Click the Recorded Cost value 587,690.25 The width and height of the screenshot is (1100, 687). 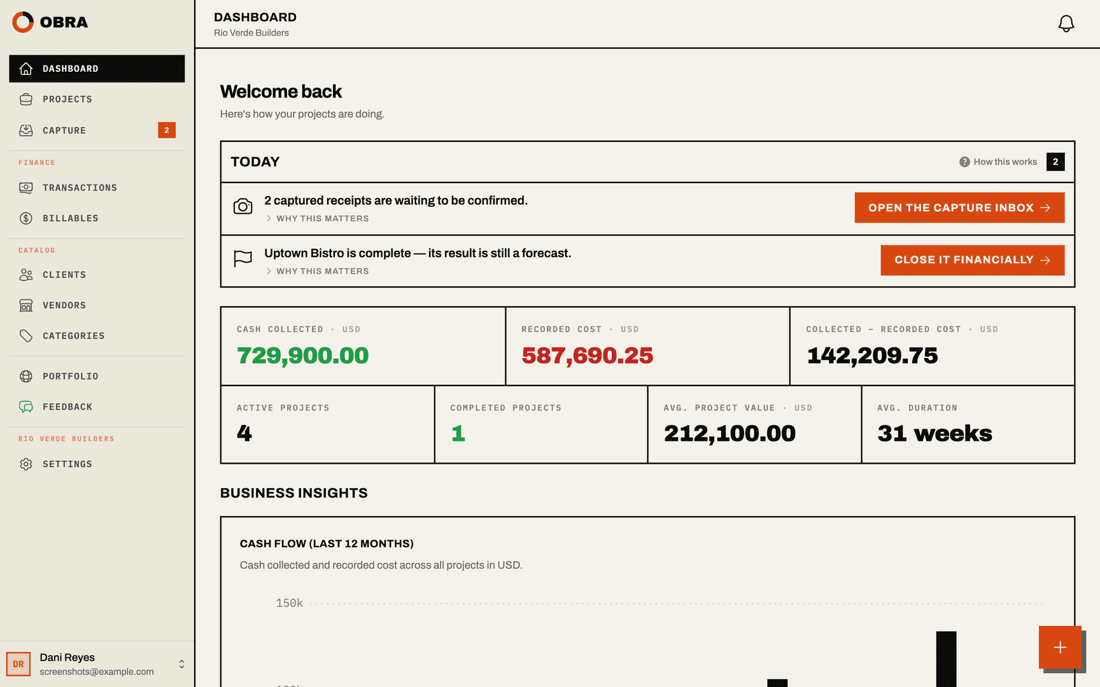[587, 356]
